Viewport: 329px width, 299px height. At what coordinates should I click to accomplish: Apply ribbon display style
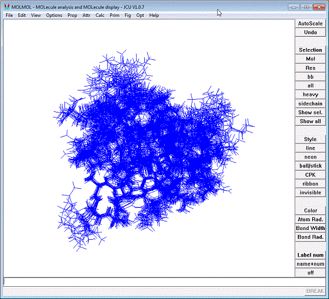click(311, 183)
